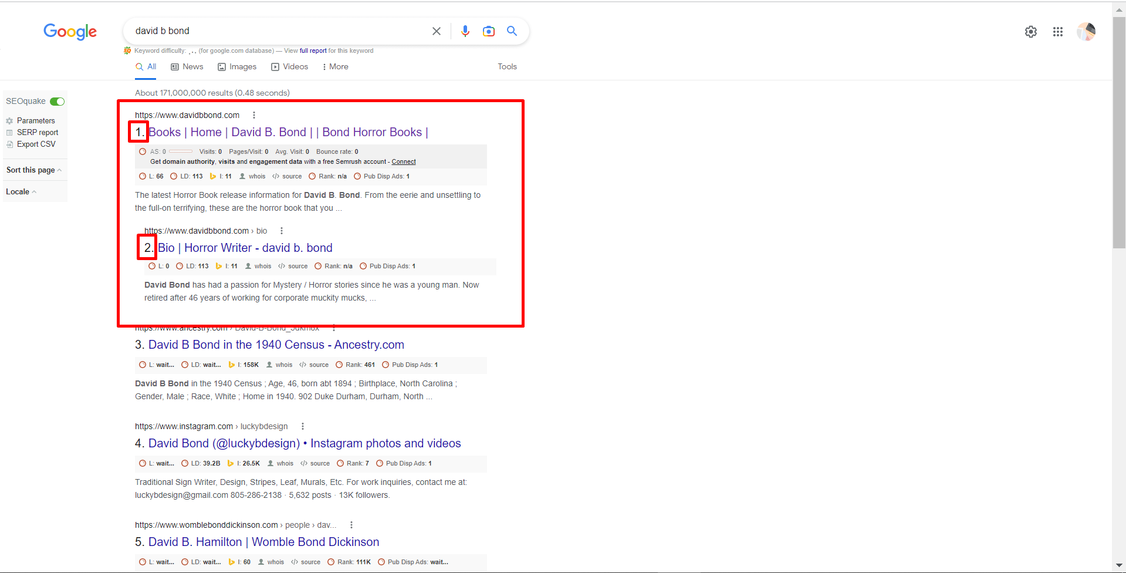Open the Google apps grid
This screenshot has width=1126, height=573.
pyautogui.click(x=1058, y=32)
